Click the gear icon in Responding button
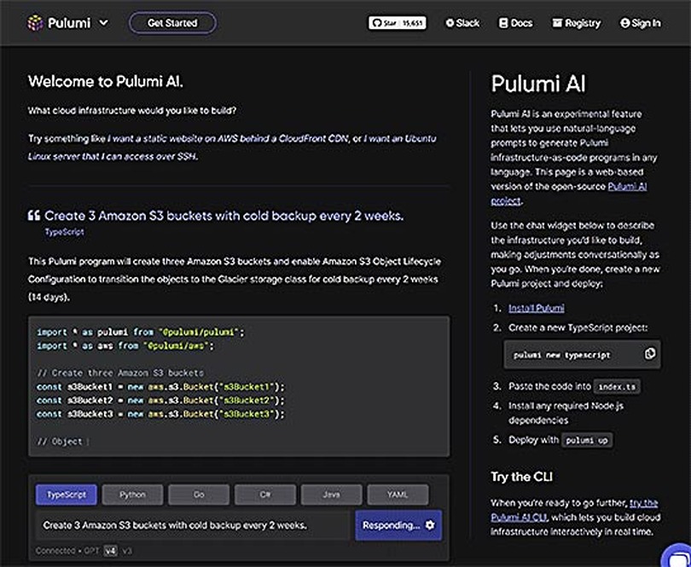 click(430, 525)
